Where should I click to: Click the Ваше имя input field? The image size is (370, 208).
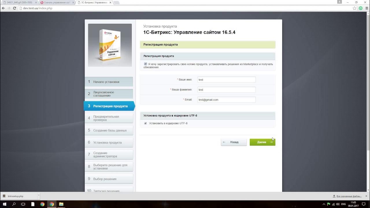pyautogui.click(x=227, y=80)
